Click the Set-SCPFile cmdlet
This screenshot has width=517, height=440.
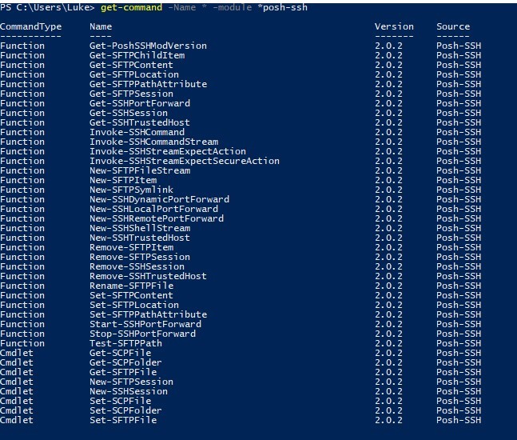120,401
